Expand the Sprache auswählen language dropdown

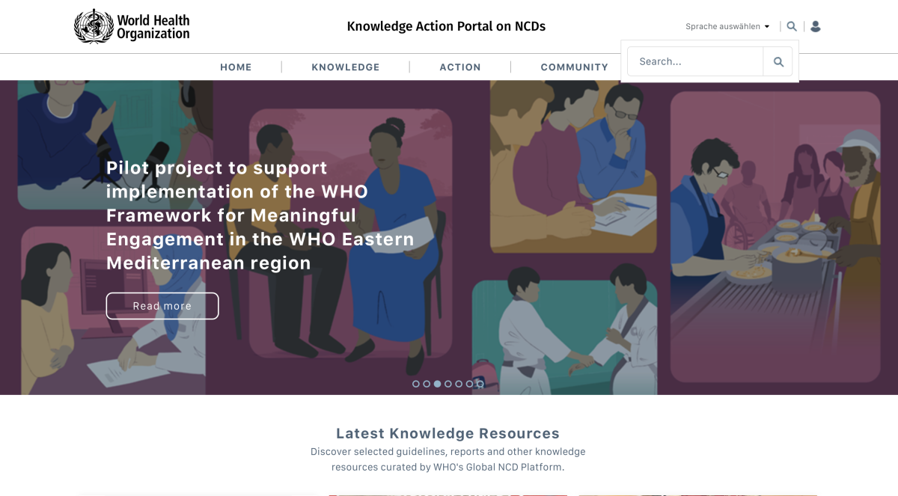[x=727, y=26]
